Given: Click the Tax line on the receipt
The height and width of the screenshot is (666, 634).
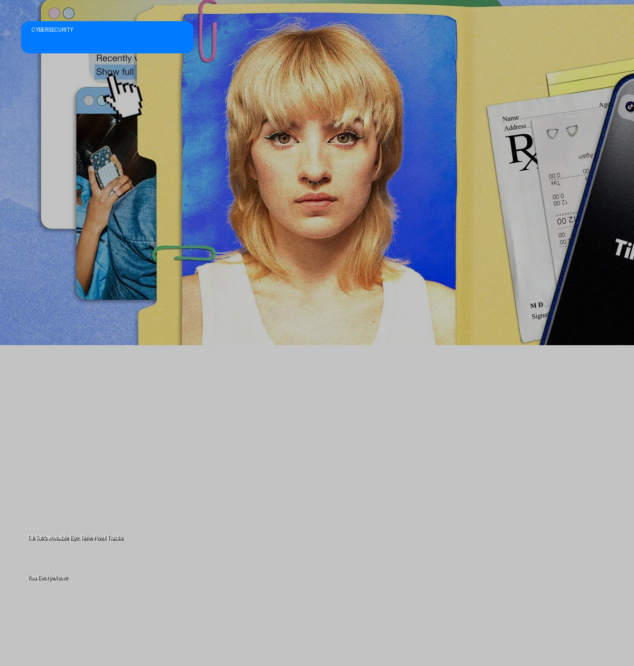Looking at the screenshot, I should 556,182.
